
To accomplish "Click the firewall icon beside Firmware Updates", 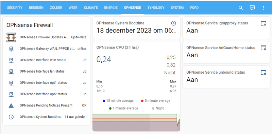I will (11, 37).
